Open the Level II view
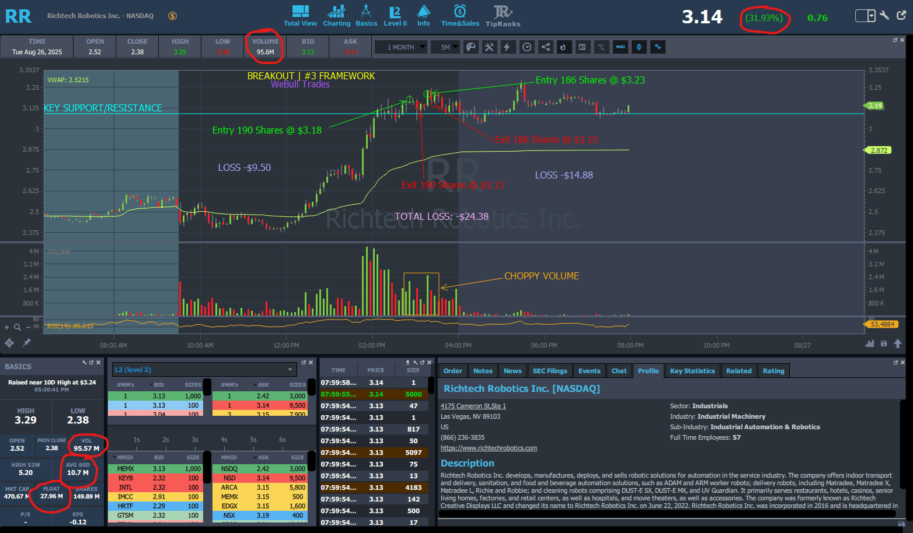 395,16
